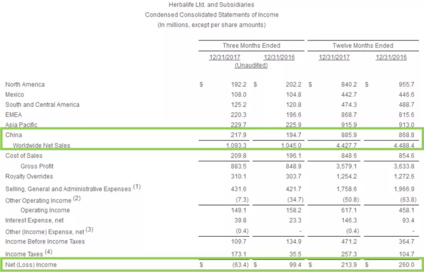424x272 pixels.
Task: Click Gross Profit value 3,633.8
Action: [x=404, y=166]
